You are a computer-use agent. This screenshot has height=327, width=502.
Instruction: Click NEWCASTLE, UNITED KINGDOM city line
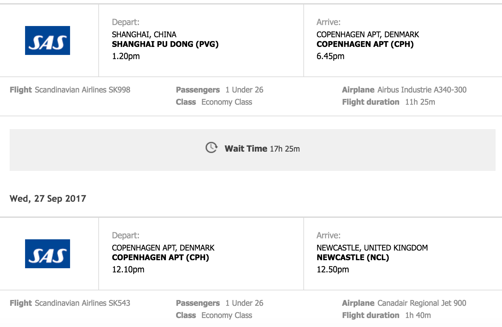[372, 248]
